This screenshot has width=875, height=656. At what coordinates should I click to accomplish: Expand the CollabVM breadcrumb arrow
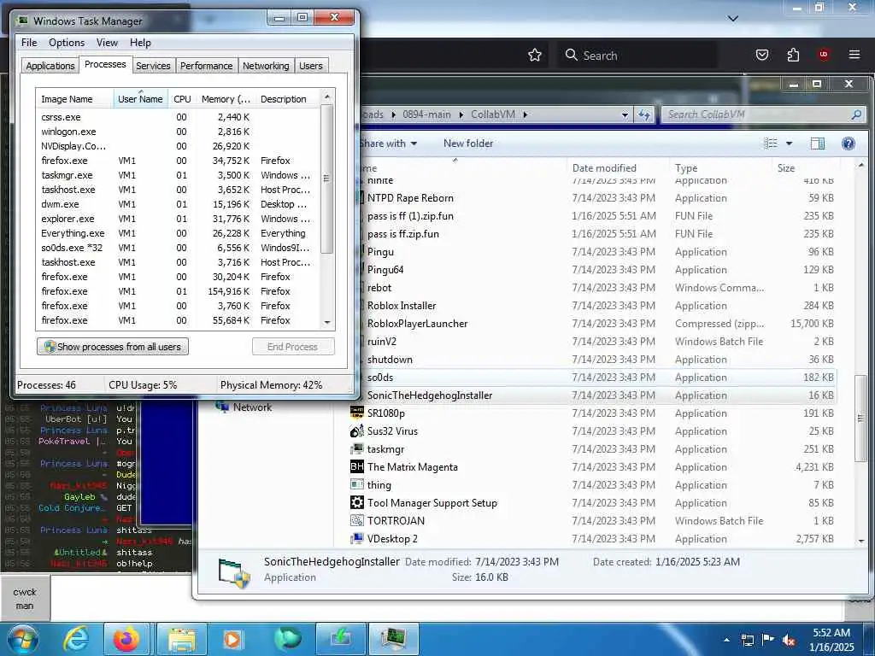526,114
